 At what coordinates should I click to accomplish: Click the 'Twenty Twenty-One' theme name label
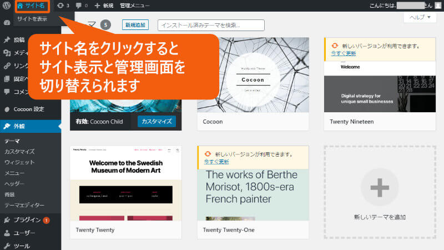(x=229, y=230)
